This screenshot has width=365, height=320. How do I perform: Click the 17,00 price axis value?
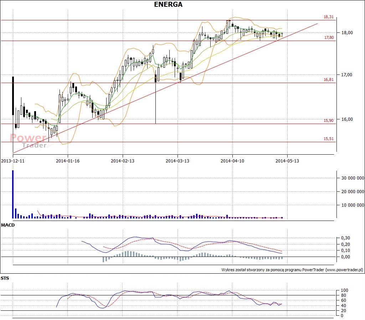pos(347,75)
